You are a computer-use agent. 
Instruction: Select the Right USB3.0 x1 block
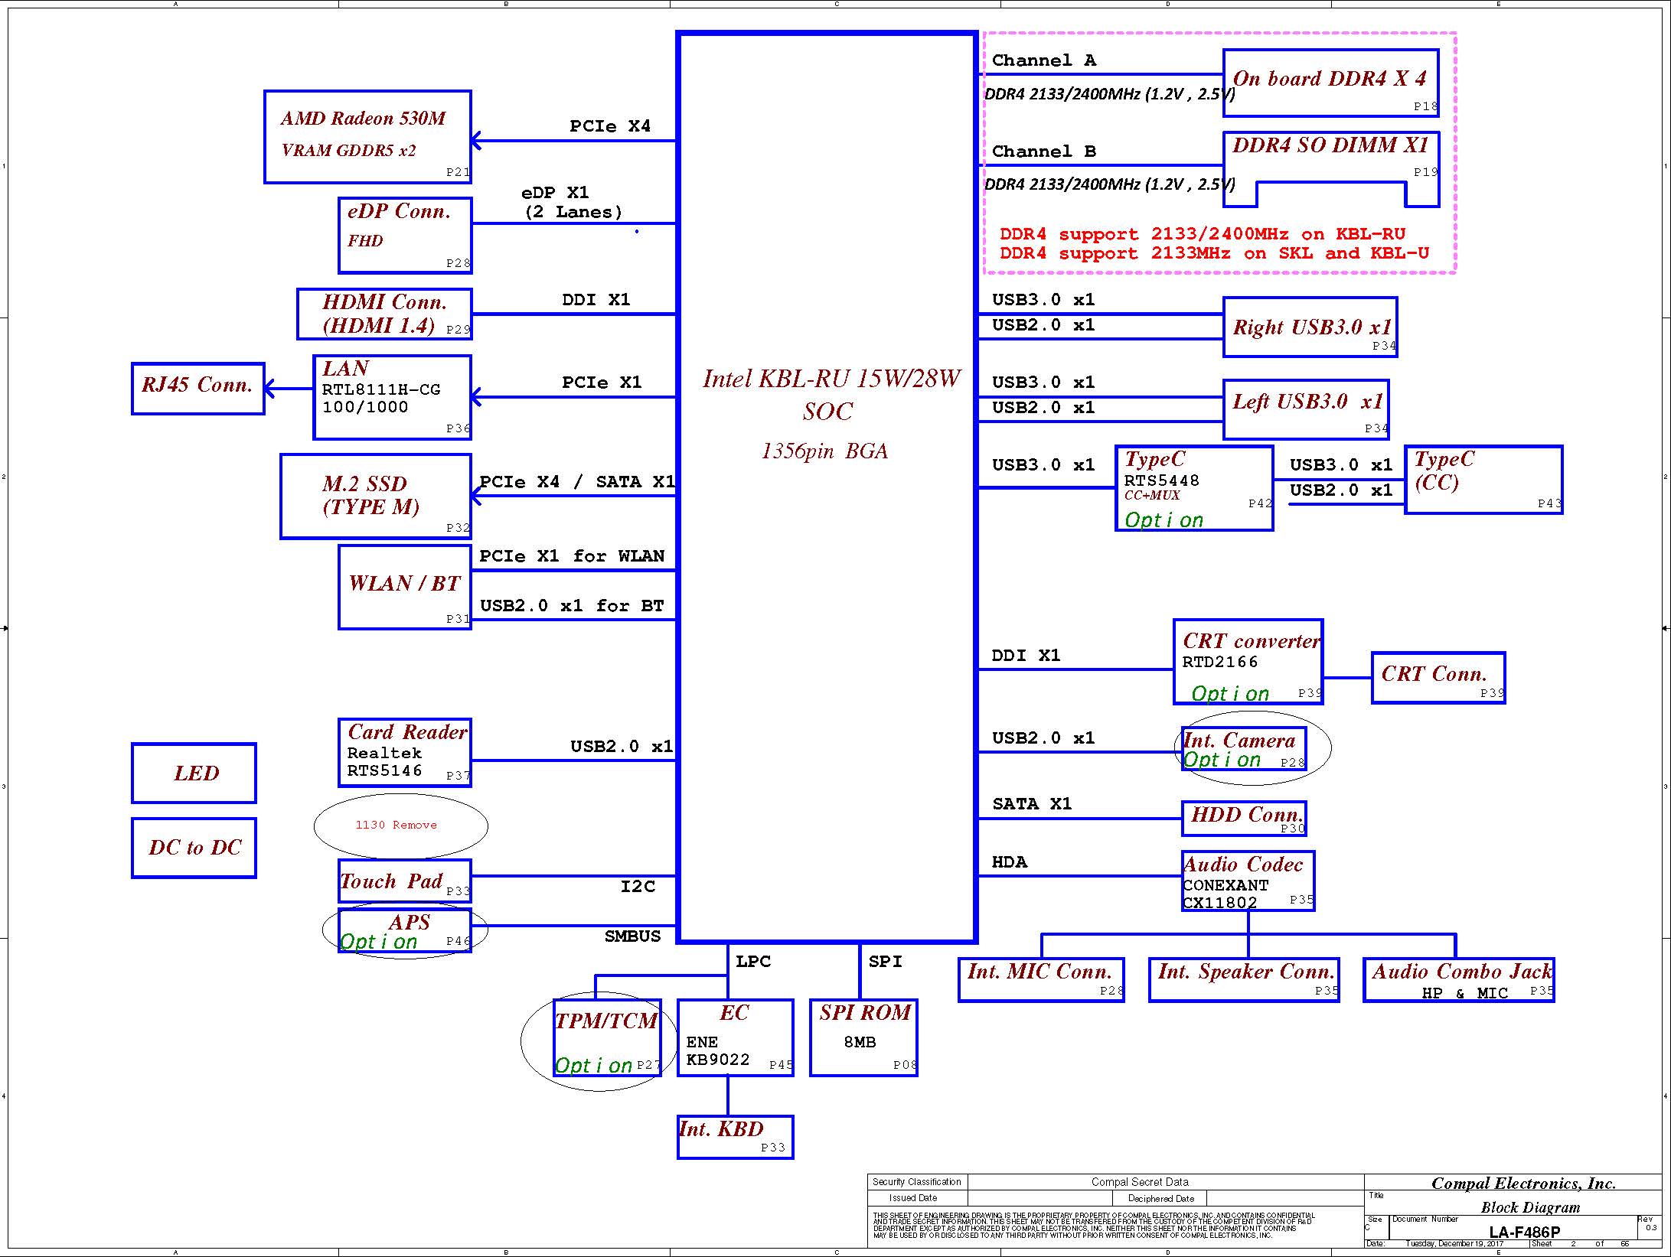[x=1310, y=327]
